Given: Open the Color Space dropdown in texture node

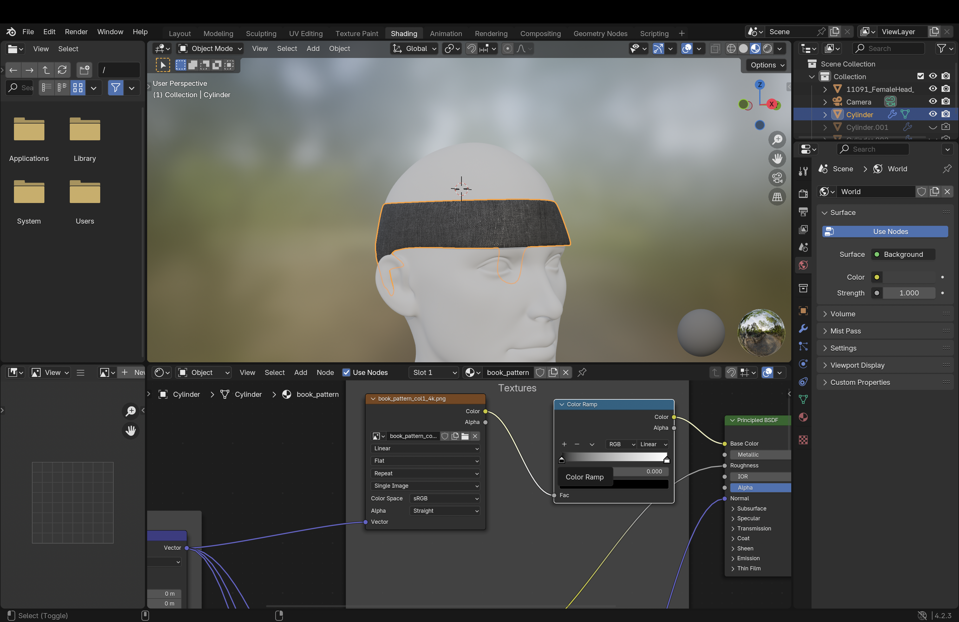Looking at the screenshot, I should [x=445, y=498].
